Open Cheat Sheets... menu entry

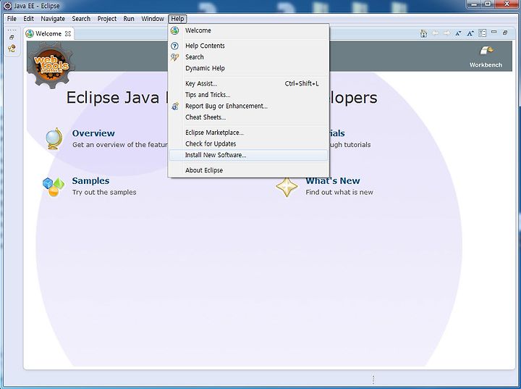(x=248, y=117)
